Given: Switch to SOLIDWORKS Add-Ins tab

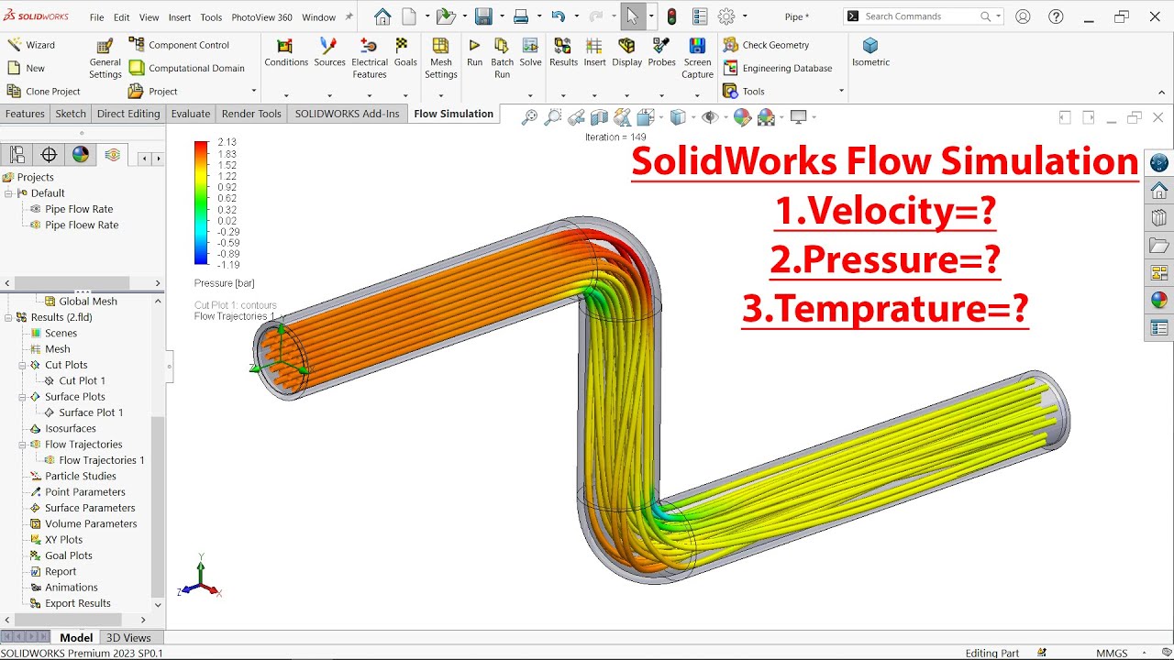Looking at the screenshot, I should click(347, 114).
